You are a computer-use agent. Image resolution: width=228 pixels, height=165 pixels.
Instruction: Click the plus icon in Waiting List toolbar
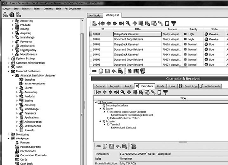click(x=135, y=23)
